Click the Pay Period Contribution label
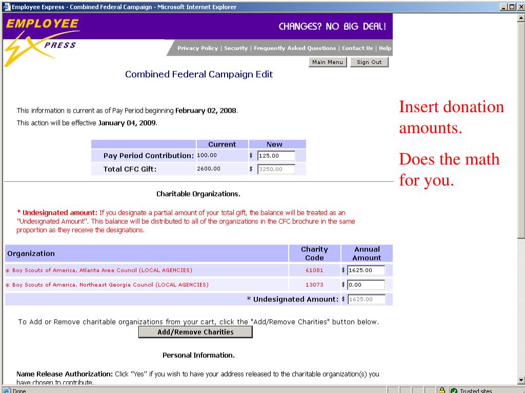 [149, 156]
